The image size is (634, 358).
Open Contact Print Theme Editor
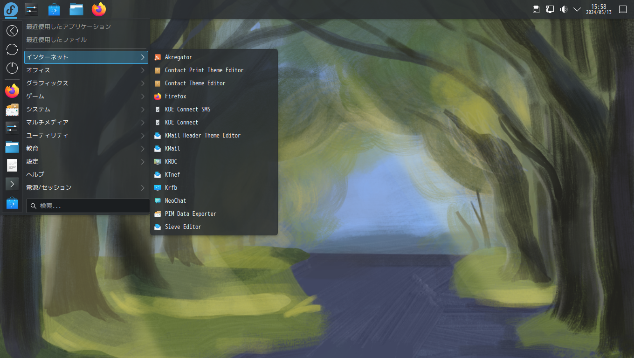(214, 70)
